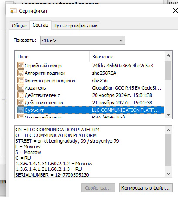Click the field icon beside Серийный номер
This screenshot has width=178, height=197.
tap(21, 66)
